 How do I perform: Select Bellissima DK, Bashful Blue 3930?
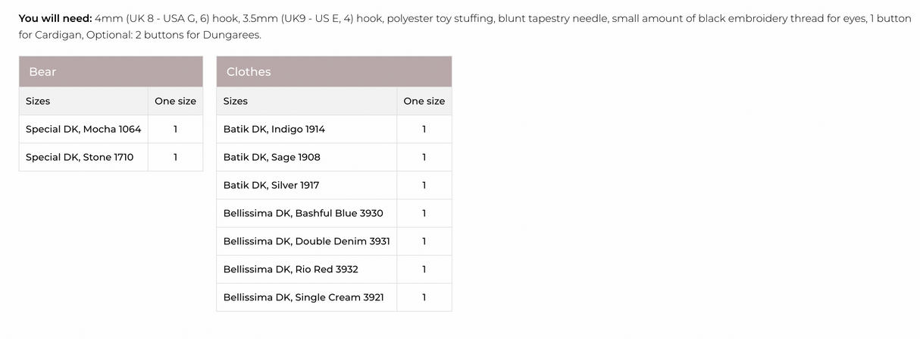click(x=303, y=213)
